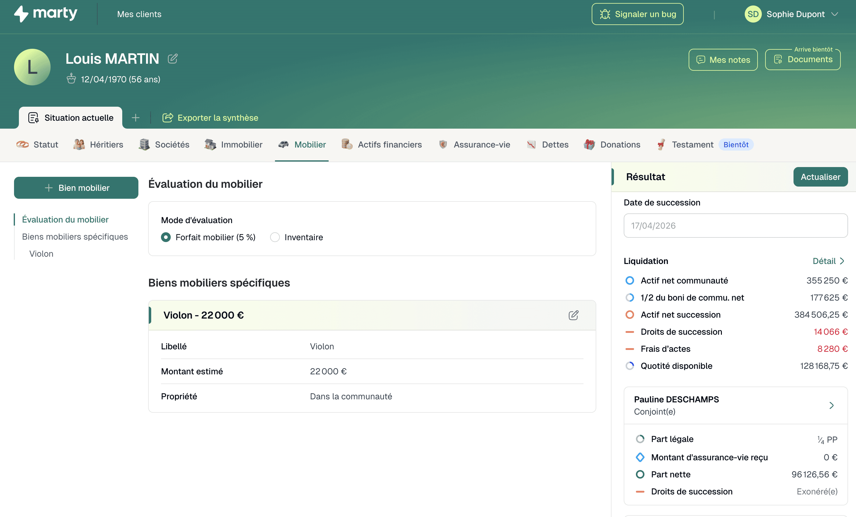This screenshot has height=517, width=856.
Task: Edit Louis MARTIN name pencil icon
Action: tap(173, 58)
